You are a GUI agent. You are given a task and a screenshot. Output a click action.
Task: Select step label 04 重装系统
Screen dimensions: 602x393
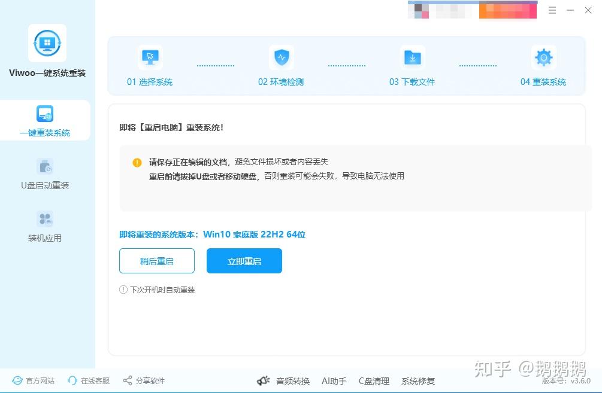click(x=543, y=82)
